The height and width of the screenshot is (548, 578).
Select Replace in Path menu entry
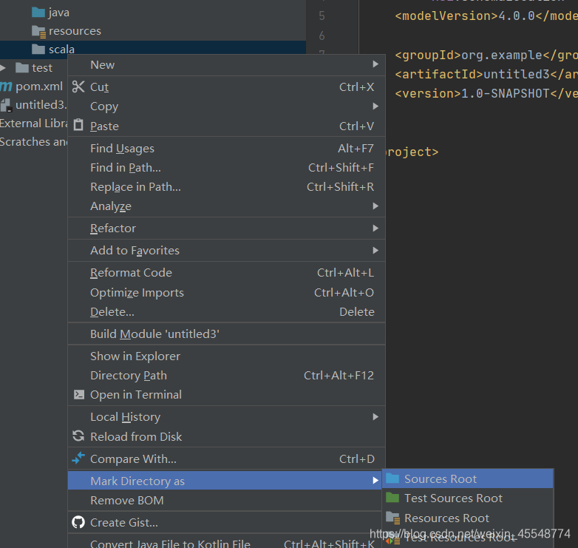point(226,186)
